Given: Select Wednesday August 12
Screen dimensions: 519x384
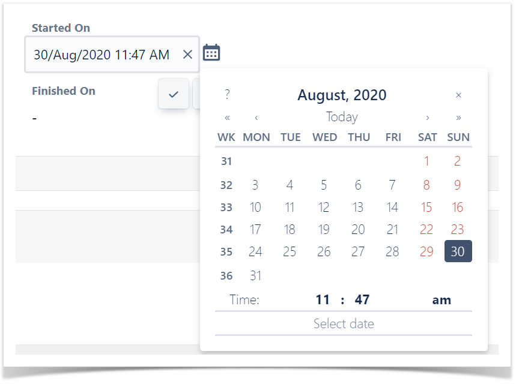Looking at the screenshot, I should [324, 208].
